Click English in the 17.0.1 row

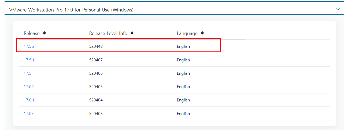[183, 100]
